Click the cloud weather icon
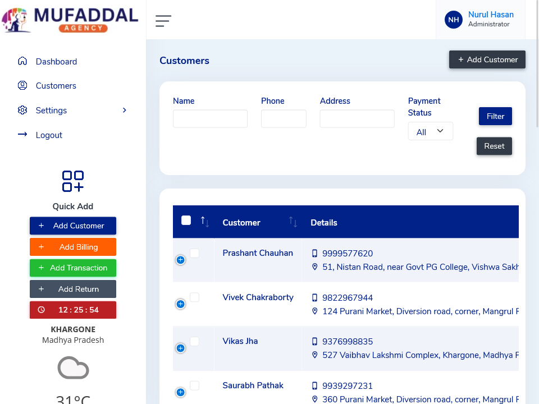 pos(73,368)
